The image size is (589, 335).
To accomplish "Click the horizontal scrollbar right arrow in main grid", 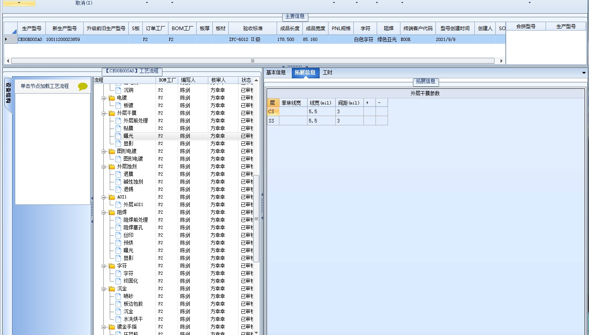I will pos(501,61).
